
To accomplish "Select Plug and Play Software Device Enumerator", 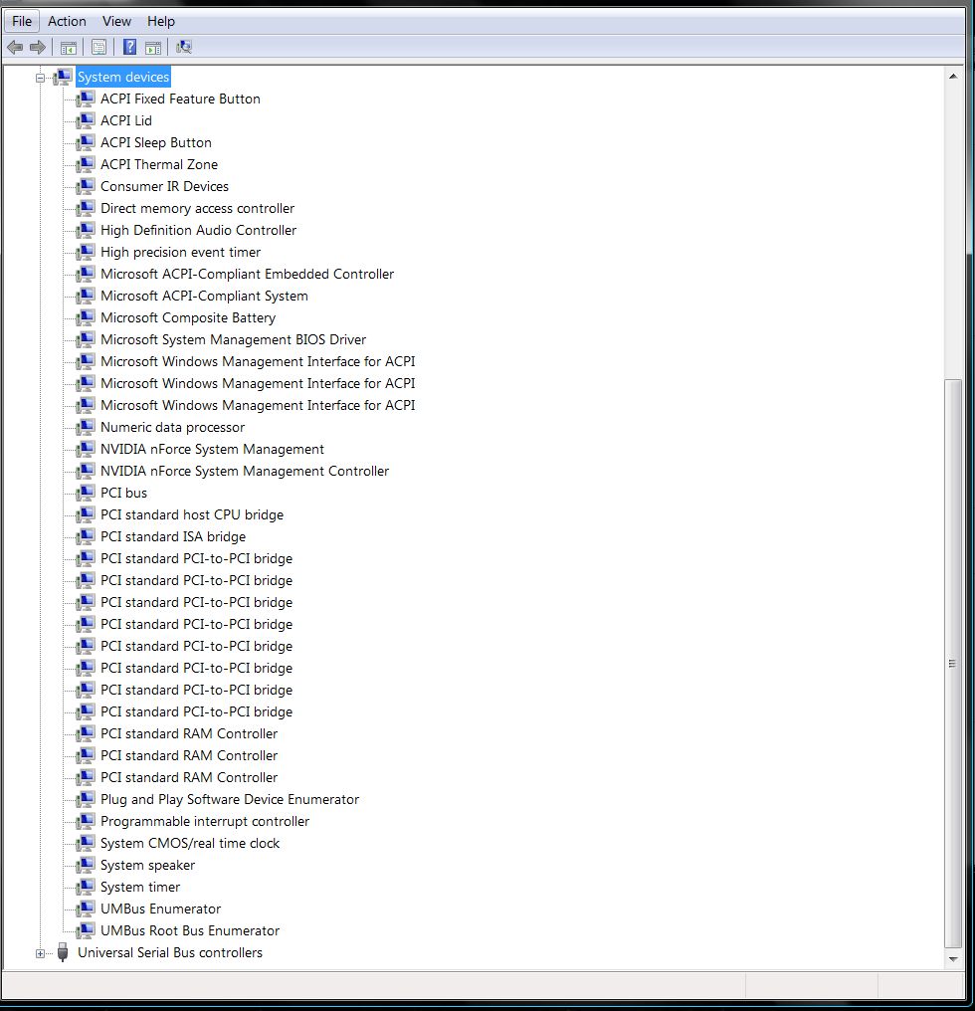I will pyautogui.click(x=230, y=799).
